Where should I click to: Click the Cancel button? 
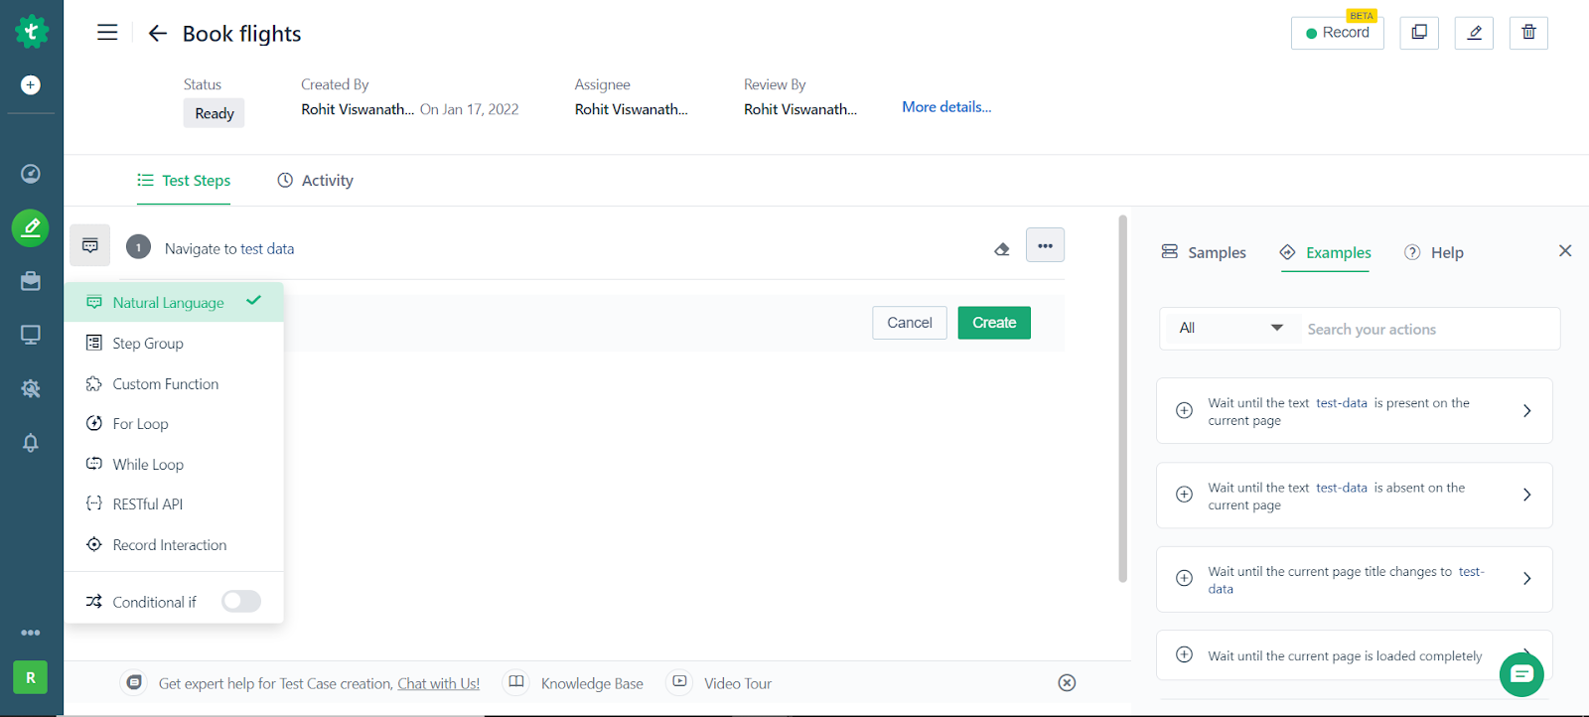[x=910, y=323]
